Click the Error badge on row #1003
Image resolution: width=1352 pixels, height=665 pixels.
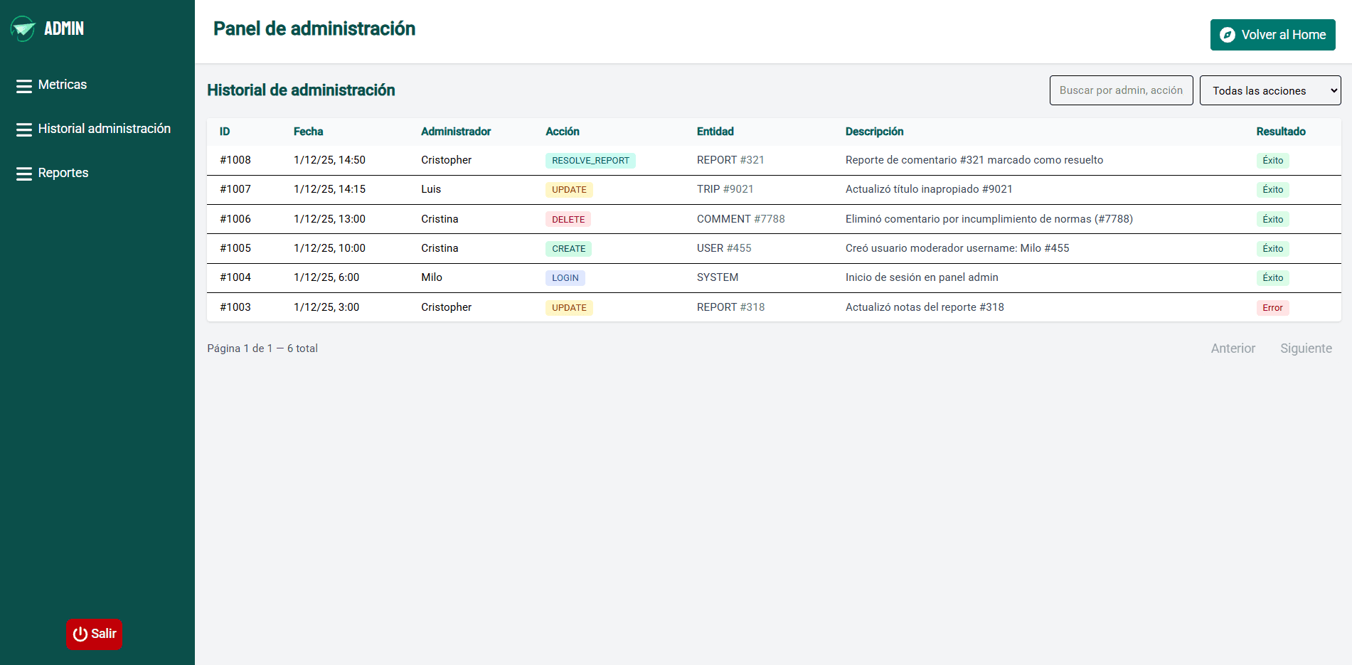coord(1273,307)
